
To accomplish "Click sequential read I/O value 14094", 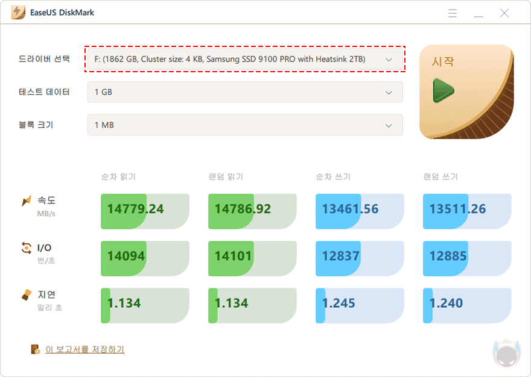I will click(126, 256).
